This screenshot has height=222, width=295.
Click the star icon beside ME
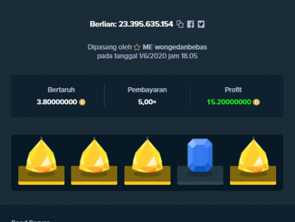(x=137, y=47)
